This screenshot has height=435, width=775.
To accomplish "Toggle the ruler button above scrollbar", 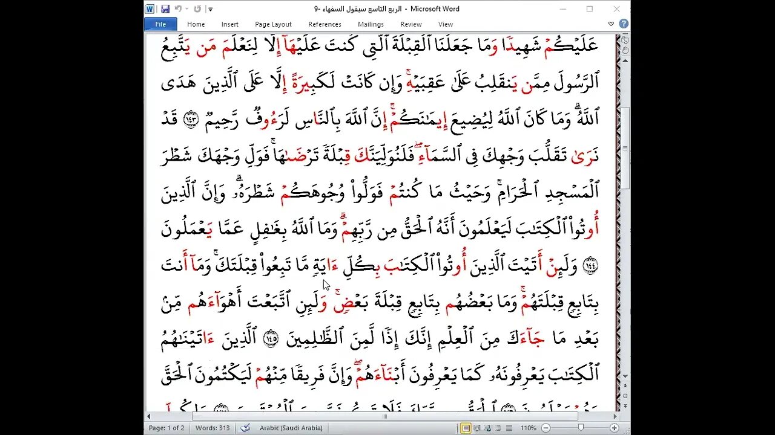I will [x=625, y=40].
